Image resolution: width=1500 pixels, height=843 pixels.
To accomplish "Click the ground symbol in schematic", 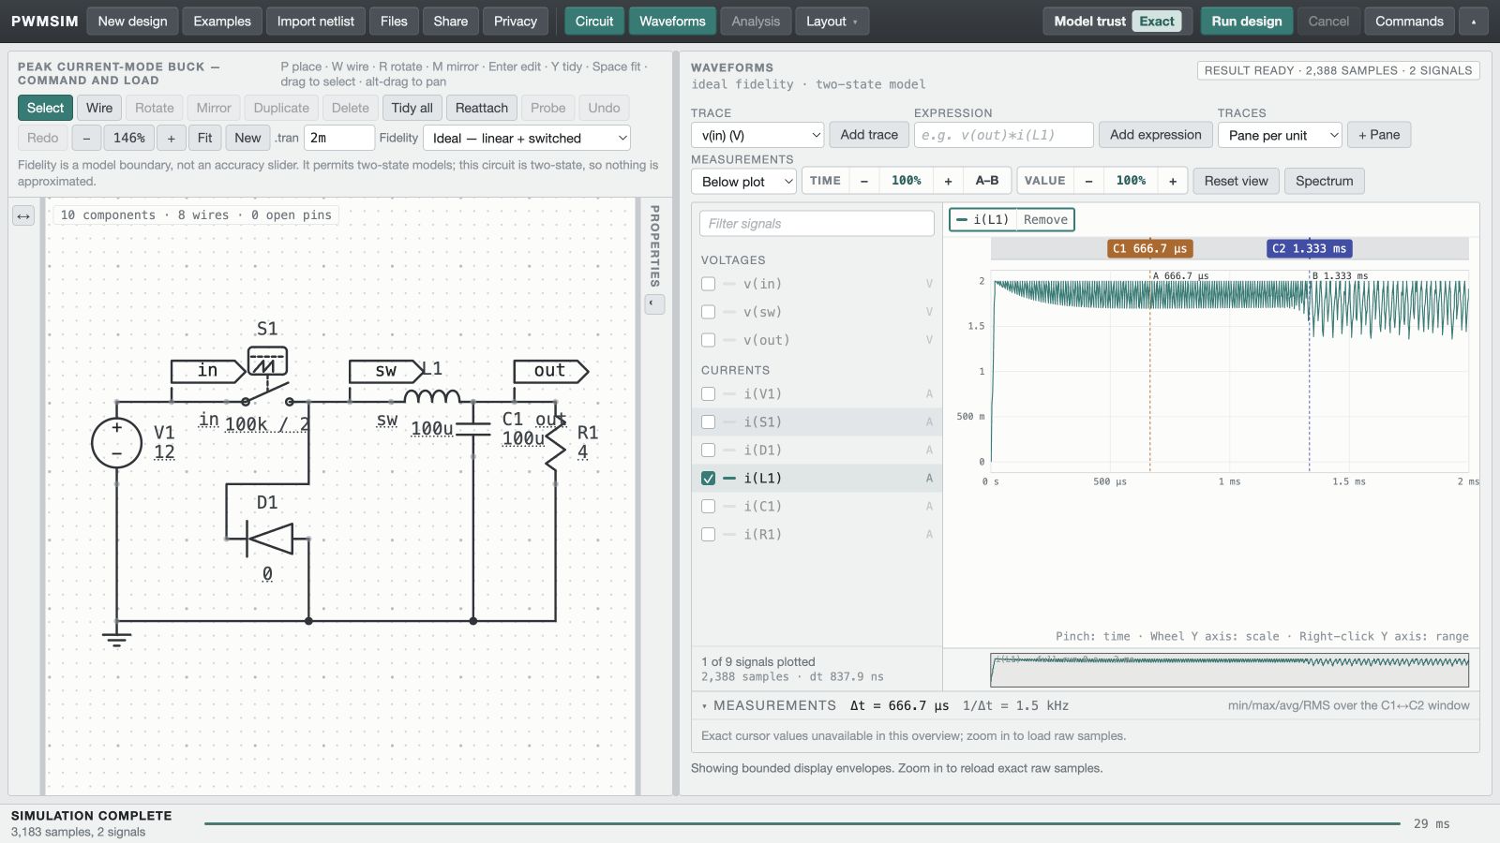I will 116,639.
